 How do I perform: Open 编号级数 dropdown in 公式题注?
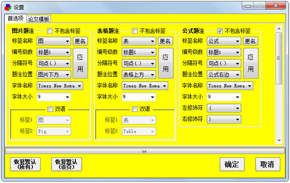click(224, 52)
